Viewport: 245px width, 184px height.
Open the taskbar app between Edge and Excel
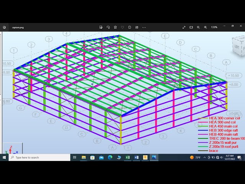point(119,158)
